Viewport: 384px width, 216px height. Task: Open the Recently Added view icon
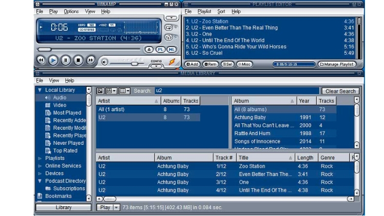pyautogui.click(x=48, y=120)
